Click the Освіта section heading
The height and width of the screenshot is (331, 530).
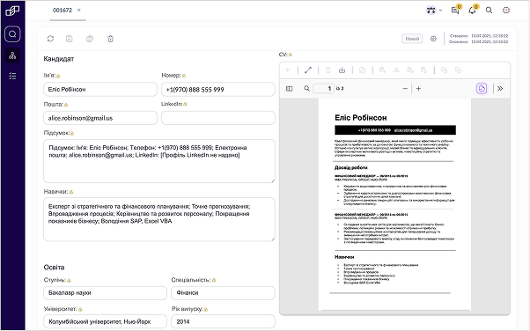click(x=54, y=268)
